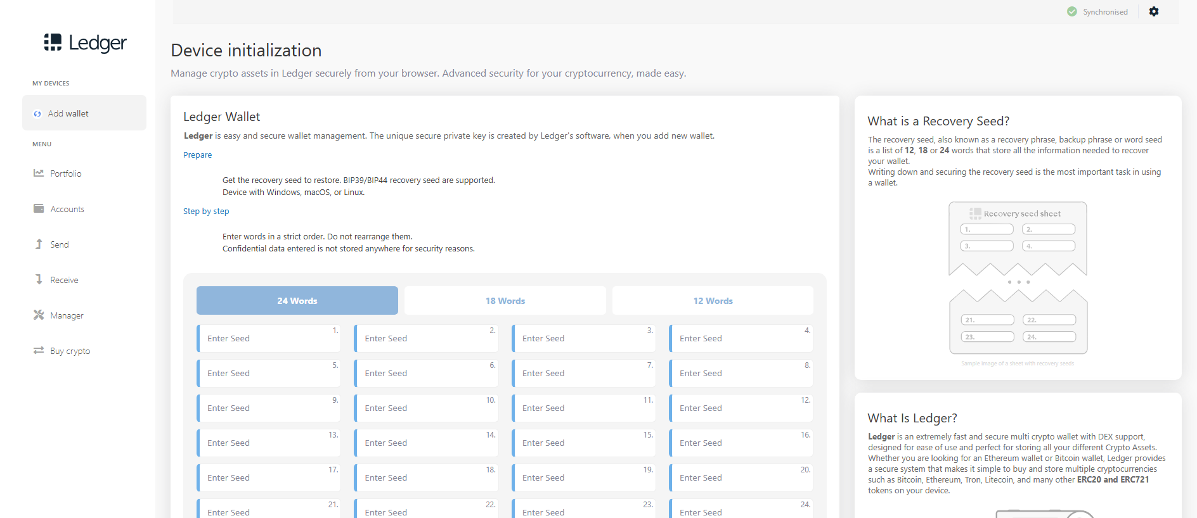Click seed word field number 8

(x=741, y=373)
